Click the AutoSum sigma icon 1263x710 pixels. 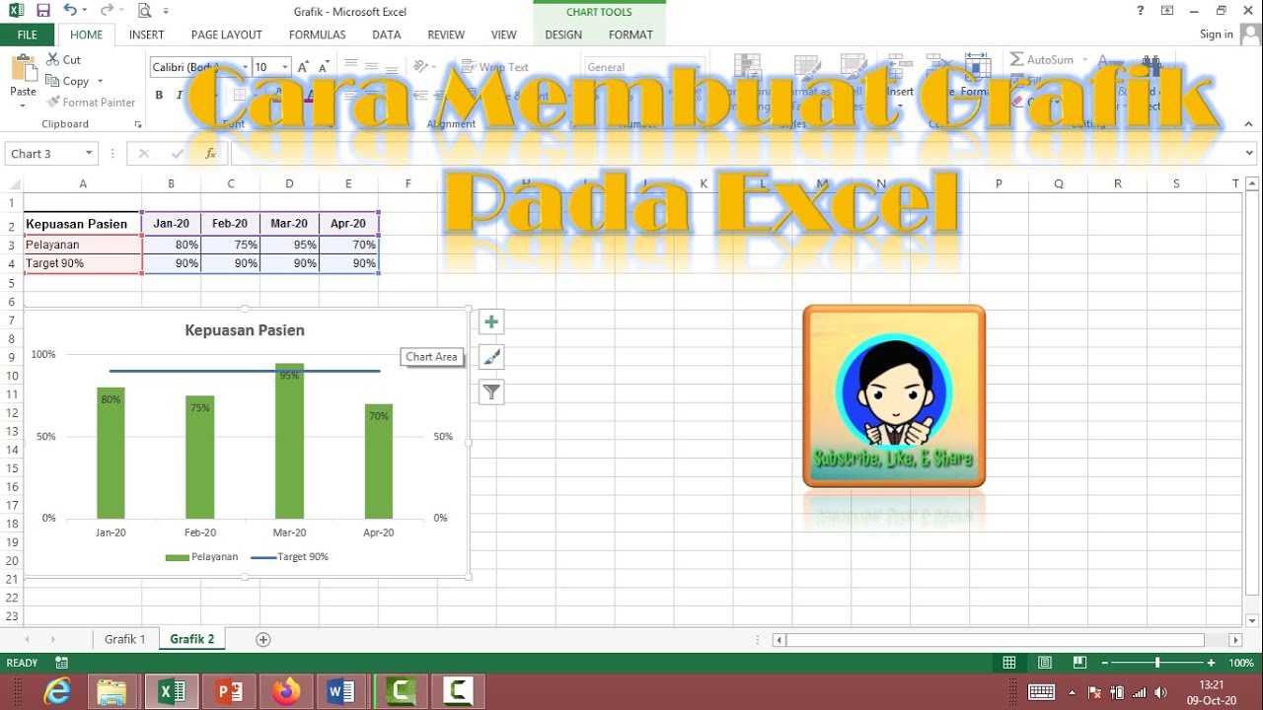click(1017, 59)
